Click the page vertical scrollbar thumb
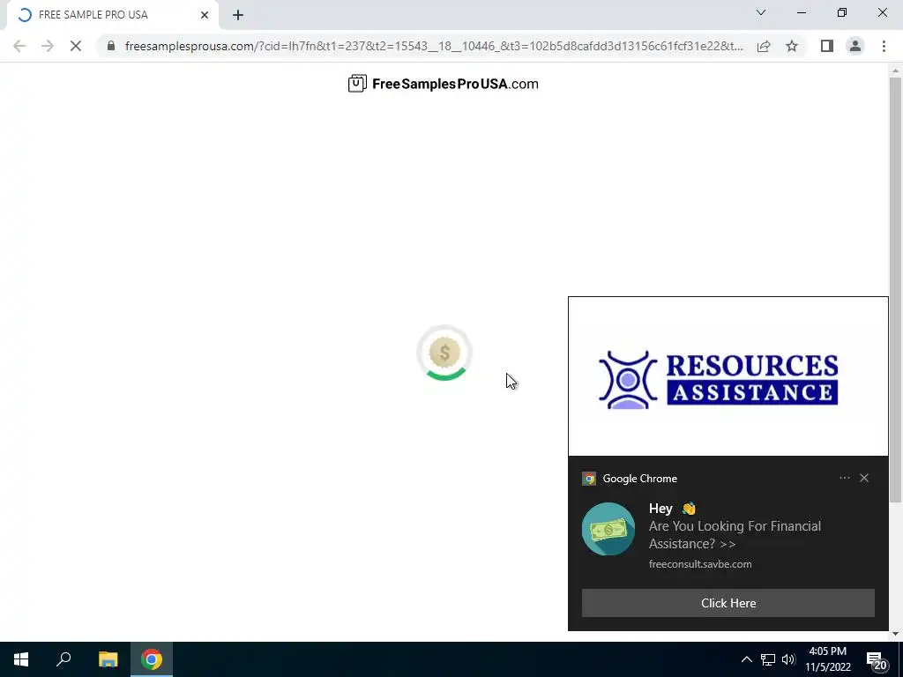The height and width of the screenshot is (677, 903). pos(895,289)
